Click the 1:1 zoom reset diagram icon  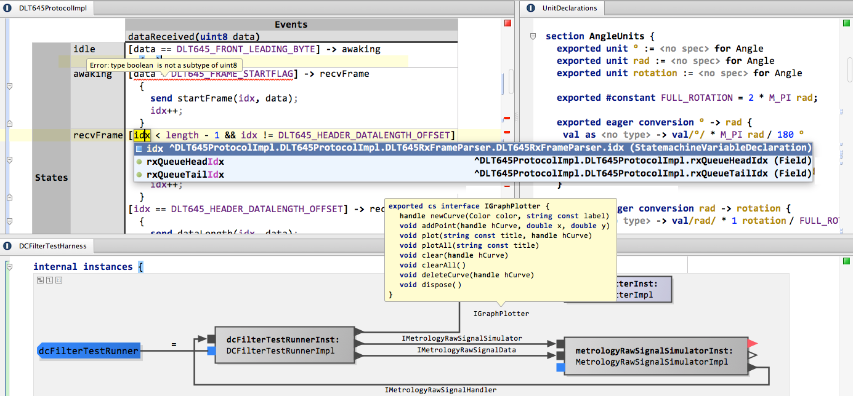(59, 280)
